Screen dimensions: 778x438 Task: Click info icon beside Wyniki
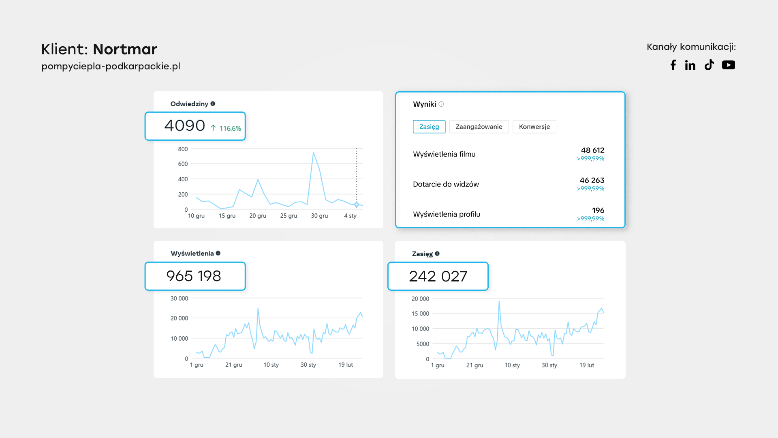(441, 104)
